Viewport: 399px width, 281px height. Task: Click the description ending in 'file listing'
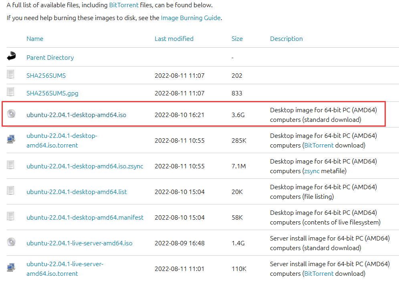point(323,192)
